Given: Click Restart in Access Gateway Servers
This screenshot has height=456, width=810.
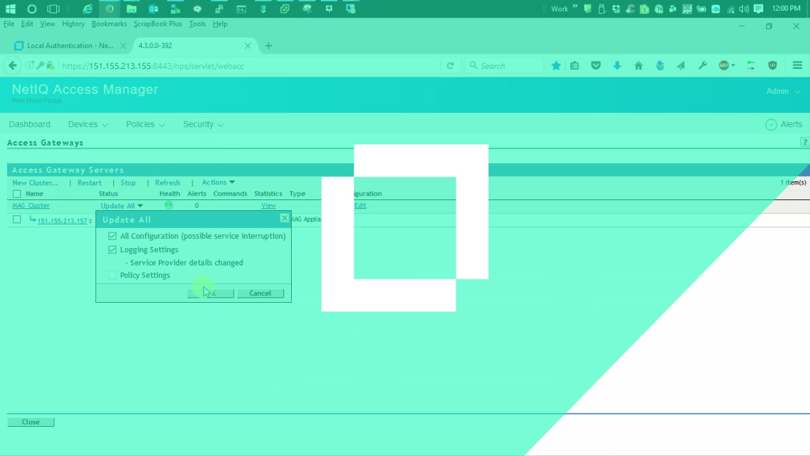Looking at the screenshot, I should (89, 182).
